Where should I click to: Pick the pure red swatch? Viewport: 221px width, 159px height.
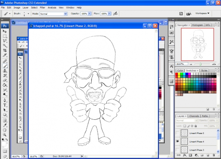[x=176, y=74]
